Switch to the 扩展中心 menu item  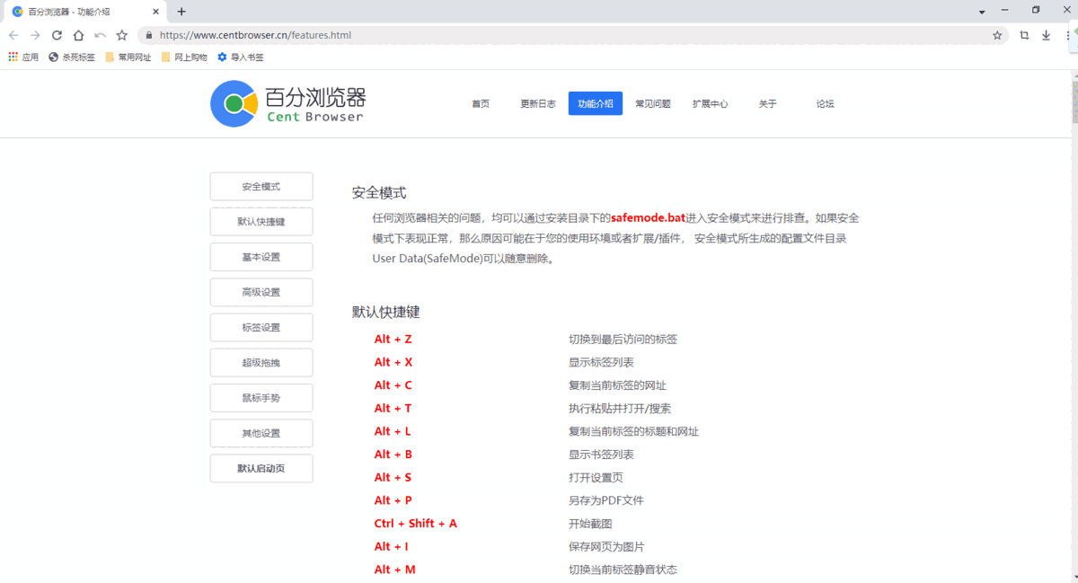710,103
